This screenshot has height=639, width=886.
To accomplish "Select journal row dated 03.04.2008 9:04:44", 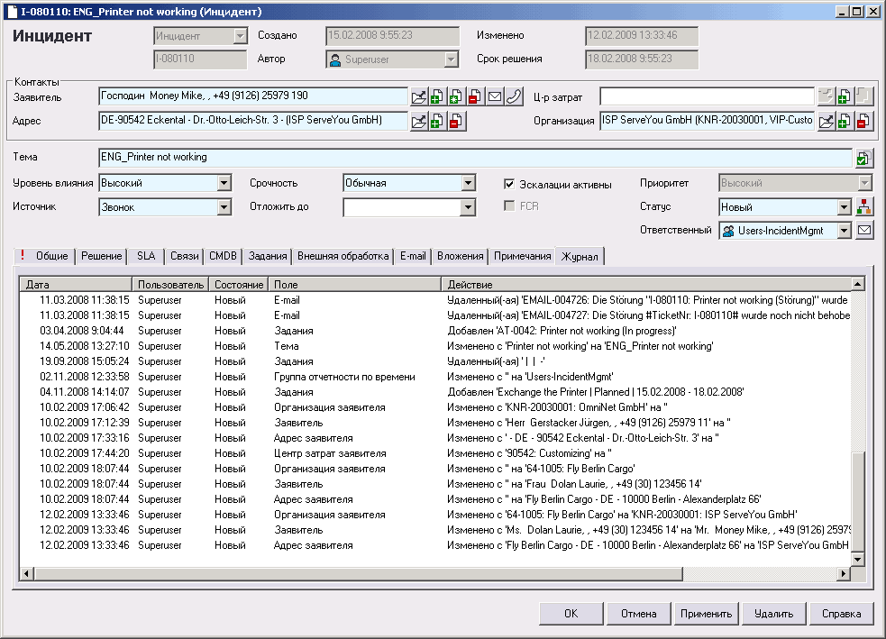I will coord(435,331).
